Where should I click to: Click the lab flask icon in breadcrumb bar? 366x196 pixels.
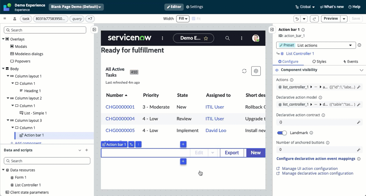(14, 19)
